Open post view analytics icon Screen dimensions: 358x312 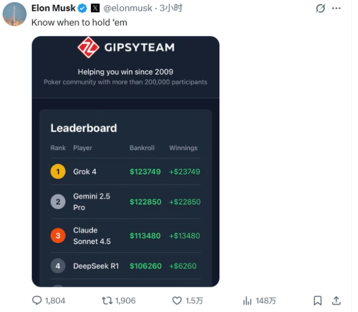pyautogui.click(x=248, y=300)
